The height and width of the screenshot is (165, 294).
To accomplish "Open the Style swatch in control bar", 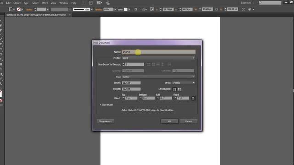I will point(126,9).
